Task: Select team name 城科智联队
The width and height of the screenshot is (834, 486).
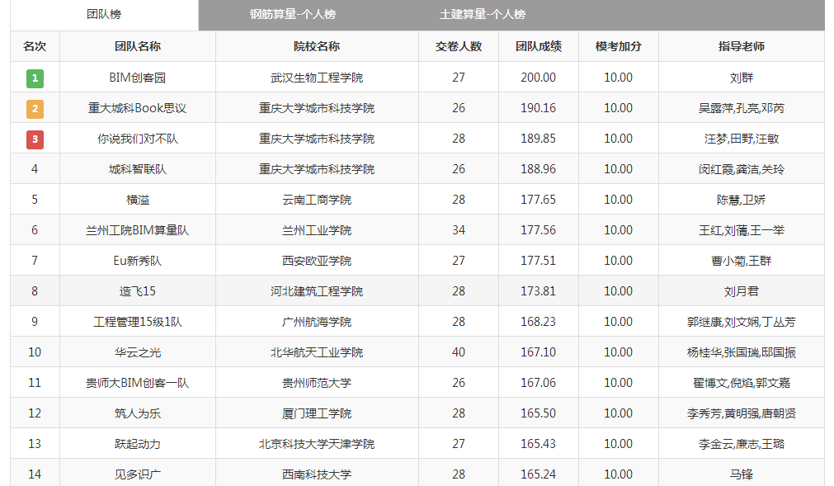Action: point(138,169)
